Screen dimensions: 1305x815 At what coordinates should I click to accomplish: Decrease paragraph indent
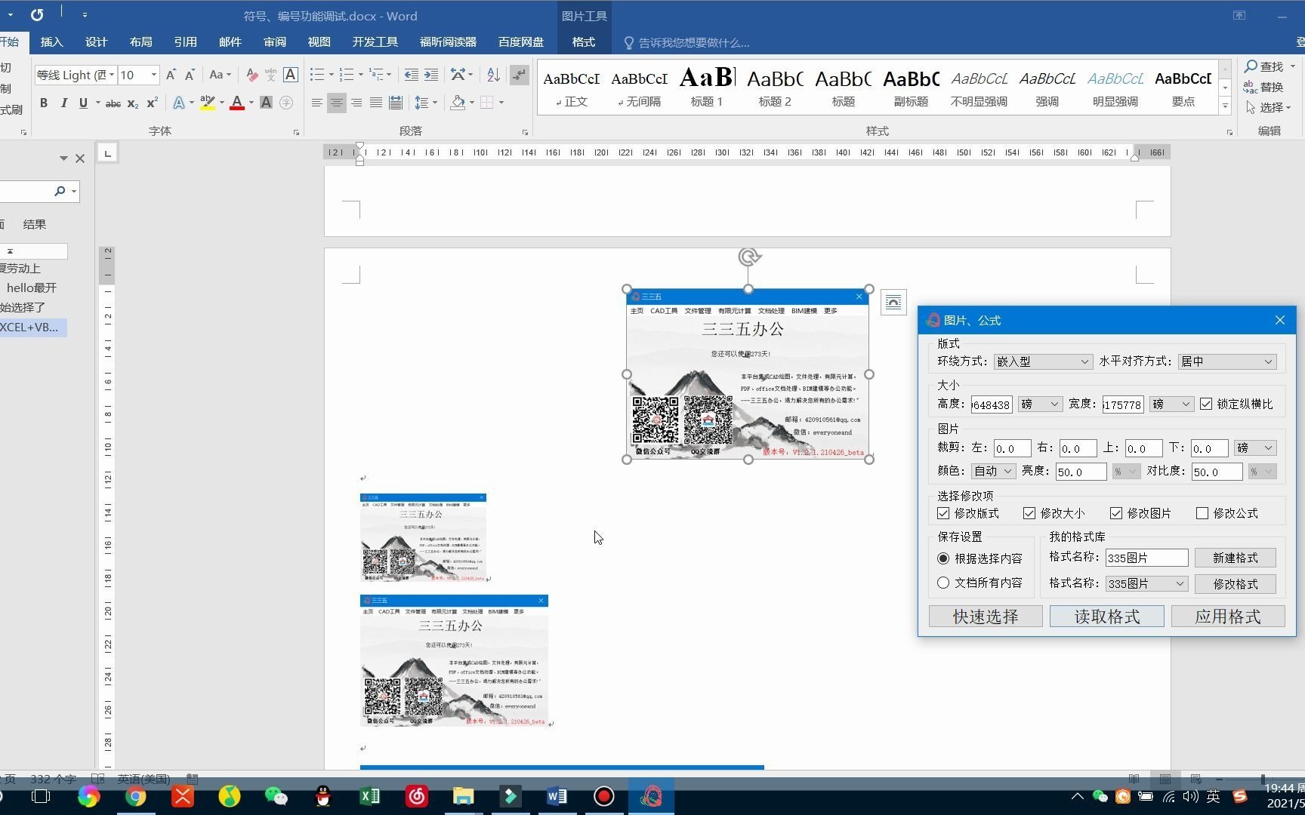click(x=411, y=75)
